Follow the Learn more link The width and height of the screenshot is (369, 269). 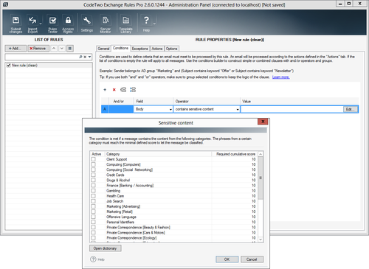point(280,77)
